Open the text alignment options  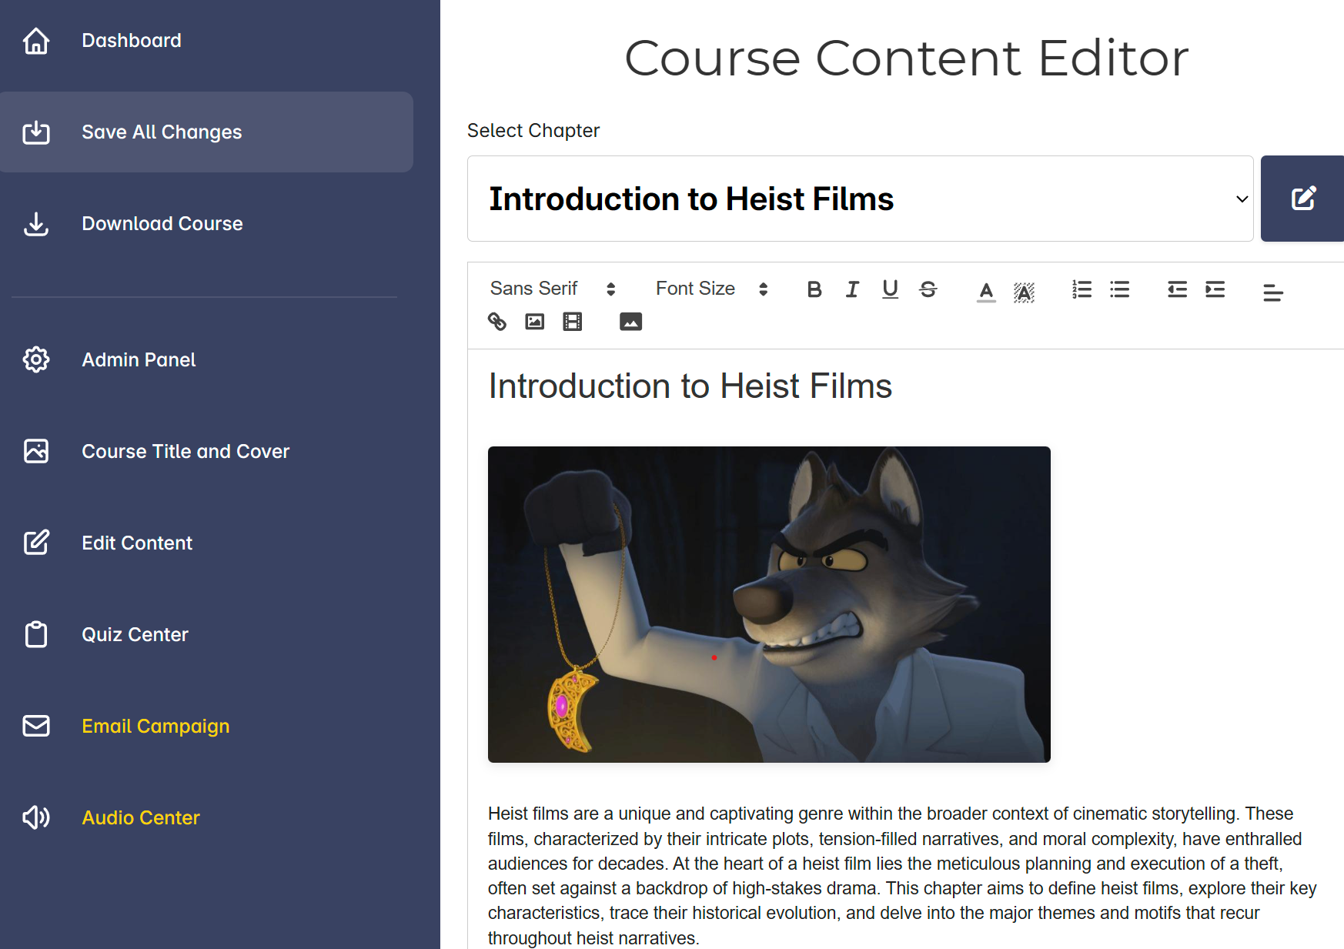point(1273,292)
